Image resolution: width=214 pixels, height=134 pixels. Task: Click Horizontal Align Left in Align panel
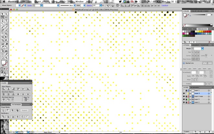(x=4, y=89)
